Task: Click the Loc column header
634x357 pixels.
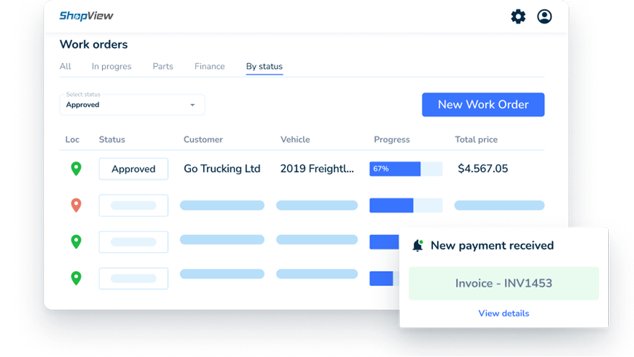Action: click(x=73, y=139)
